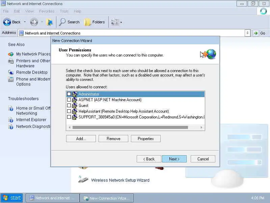Expand the Forward history dropdown arrow
Screen dimensions: 270x203
tap(42, 22)
